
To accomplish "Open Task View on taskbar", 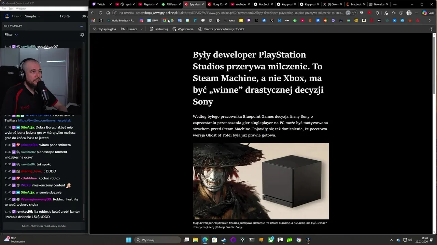I will (x=186, y=240).
